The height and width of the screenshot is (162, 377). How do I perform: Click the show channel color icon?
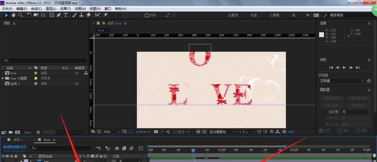coord(168,132)
